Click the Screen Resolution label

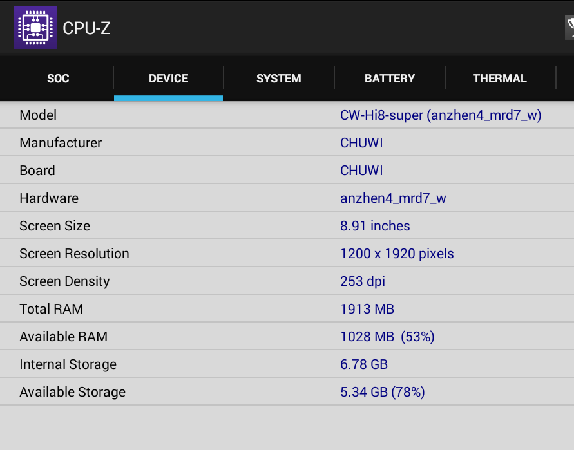click(x=74, y=254)
